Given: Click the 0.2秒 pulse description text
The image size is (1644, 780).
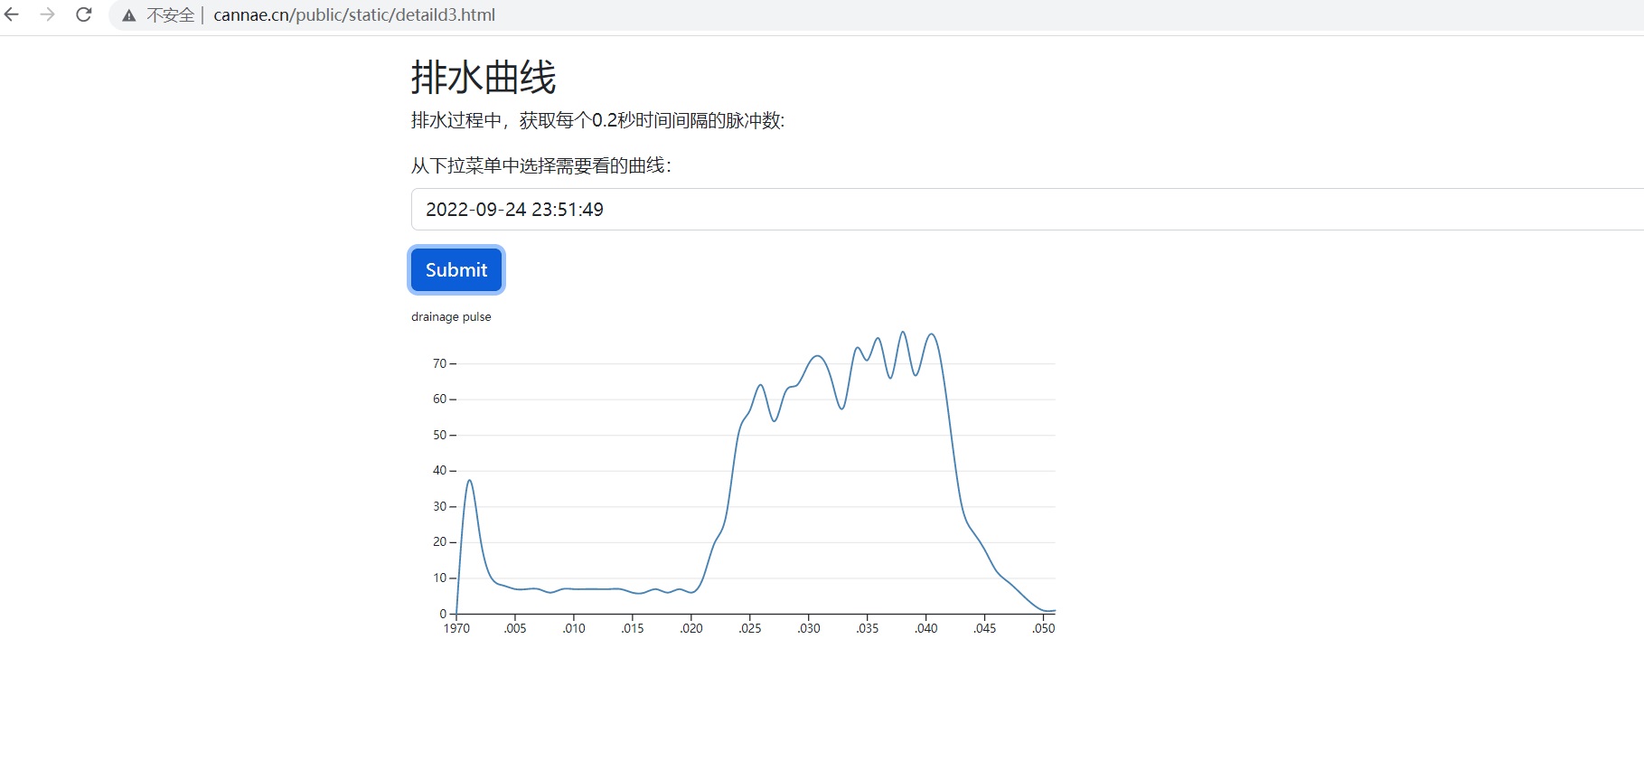Looking at the screenshot, I should [x=598, y=120].
